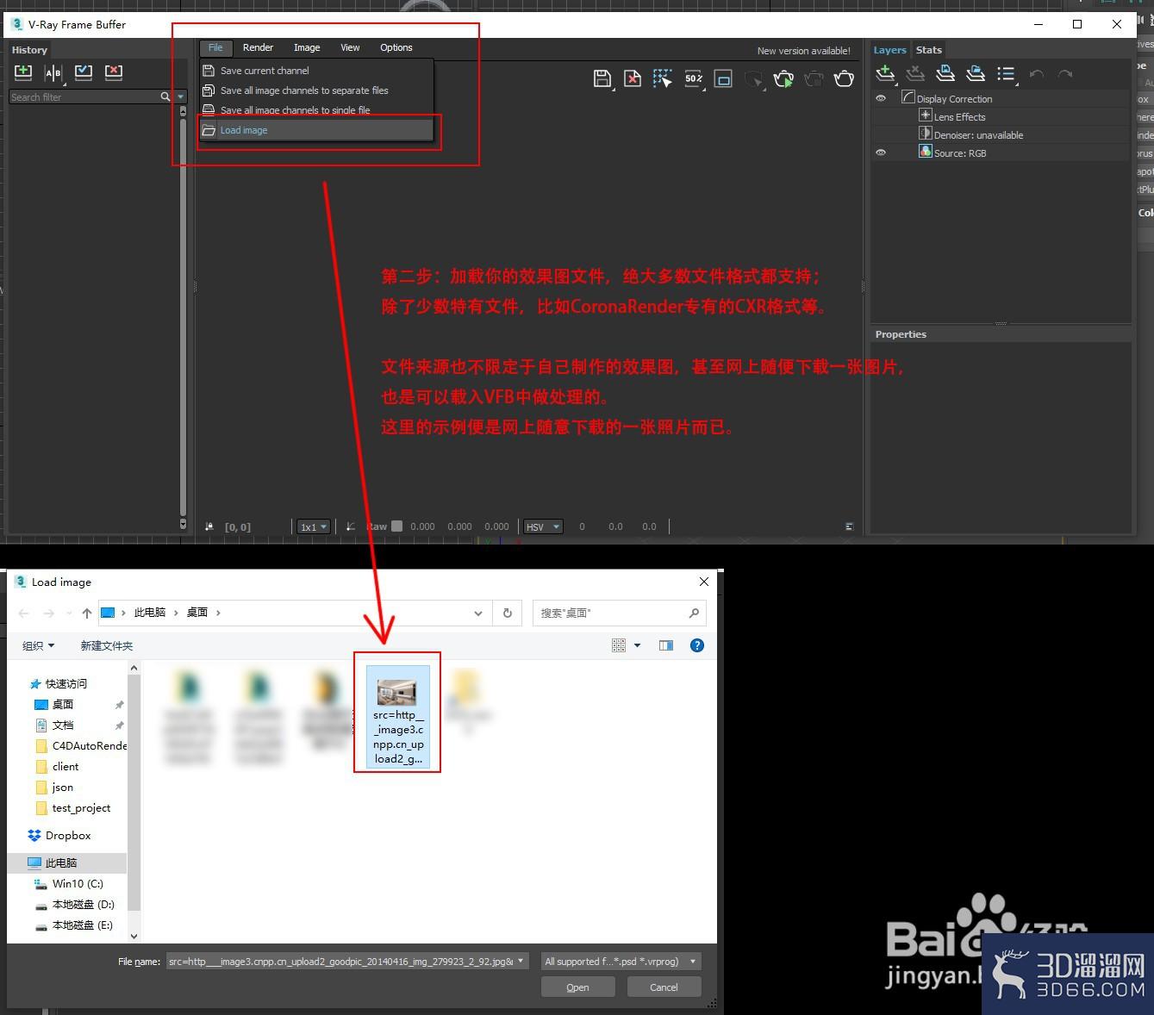Screen dimensions: 1154x1015
Task: Click the status bar expand icon at right
Action: pos(849,526)
